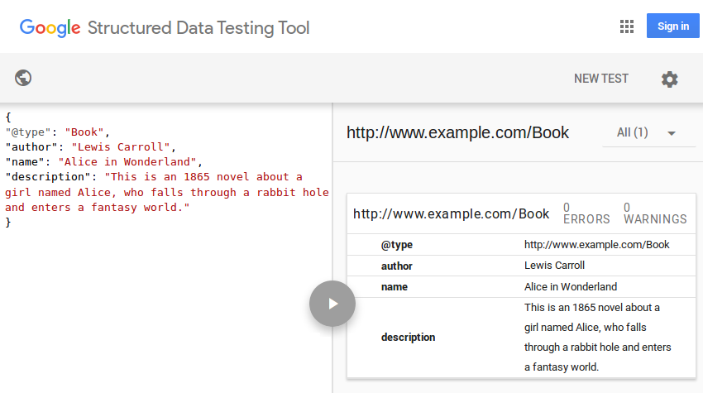Click the Alice in Wonderland value cell
703x393 pixels.
coord(571,286)
